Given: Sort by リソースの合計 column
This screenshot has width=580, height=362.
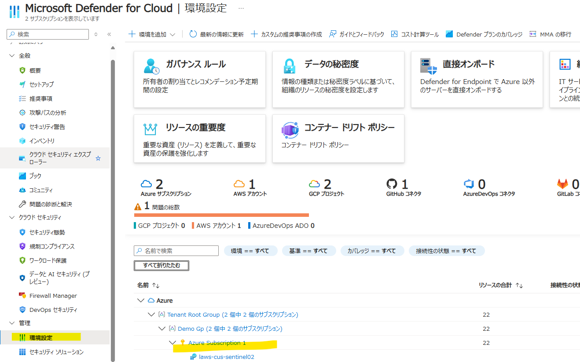Looking at the screenshot, I should tap(501, 285).
